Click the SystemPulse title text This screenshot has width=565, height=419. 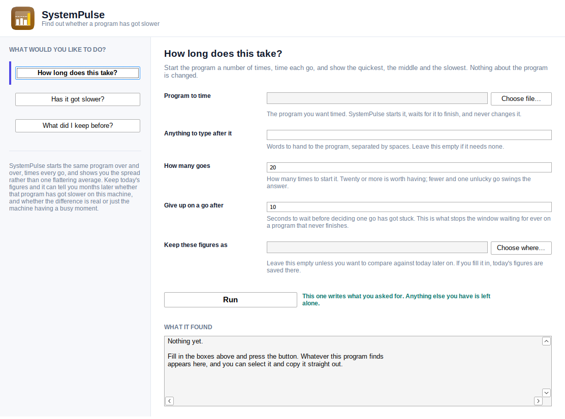point(73,15)
